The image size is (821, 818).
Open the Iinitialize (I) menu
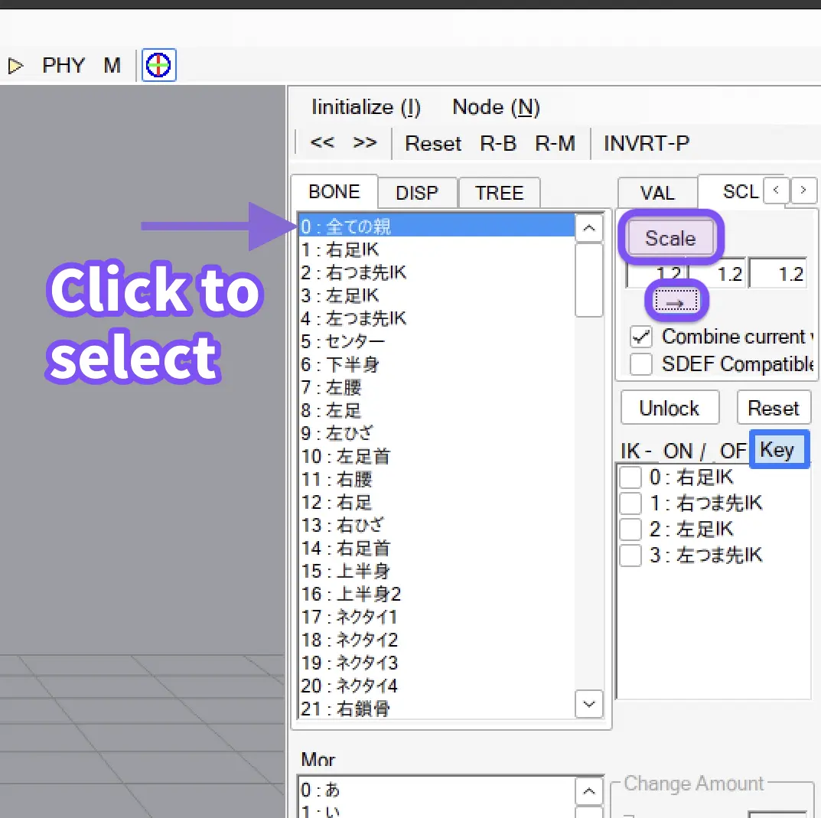coord(366,107)
